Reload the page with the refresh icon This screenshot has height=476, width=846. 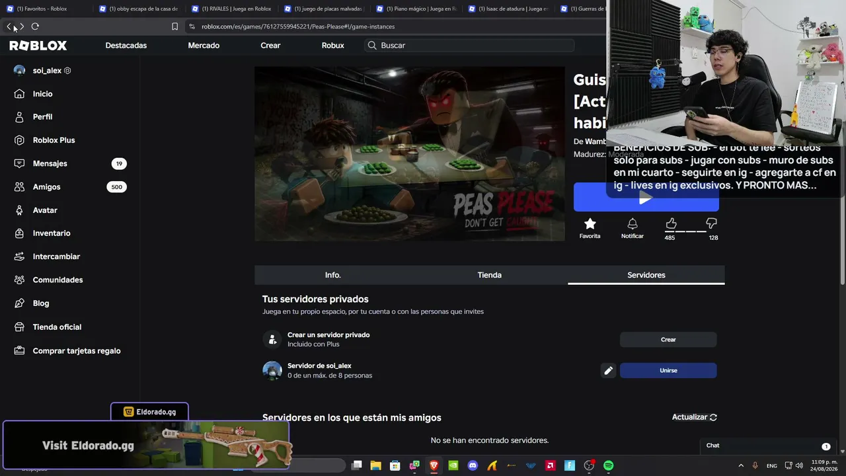[35, 26]
